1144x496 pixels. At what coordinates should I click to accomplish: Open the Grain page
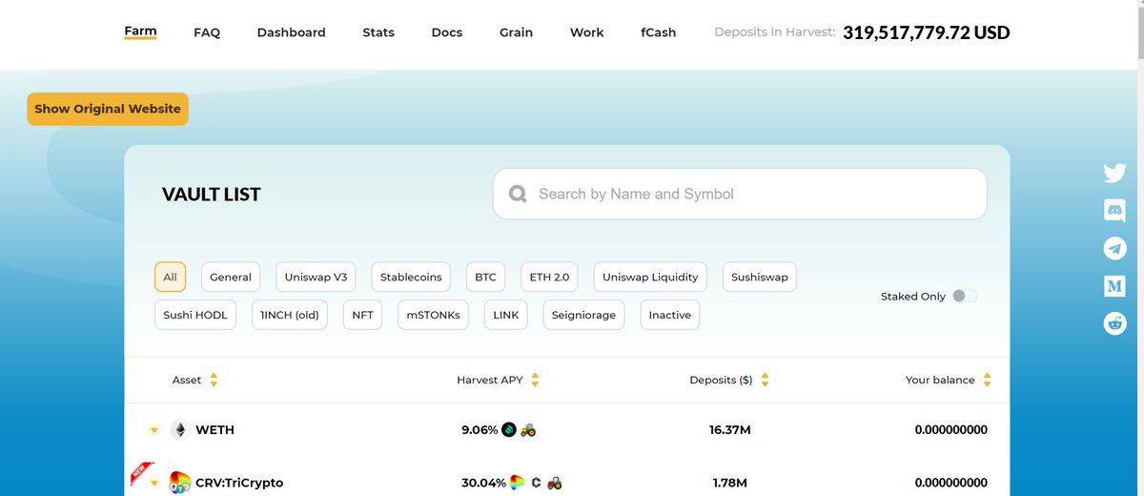click(517, 32)
